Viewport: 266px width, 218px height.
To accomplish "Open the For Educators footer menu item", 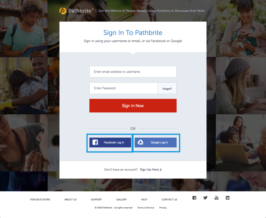I will 40,199.
